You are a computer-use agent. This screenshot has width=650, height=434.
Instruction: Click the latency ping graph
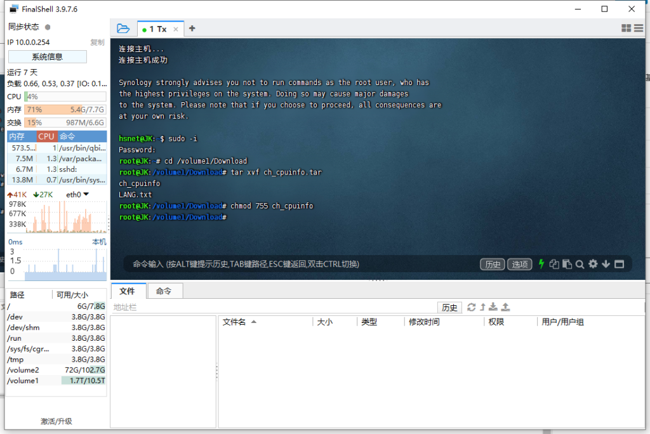point(57,264)
